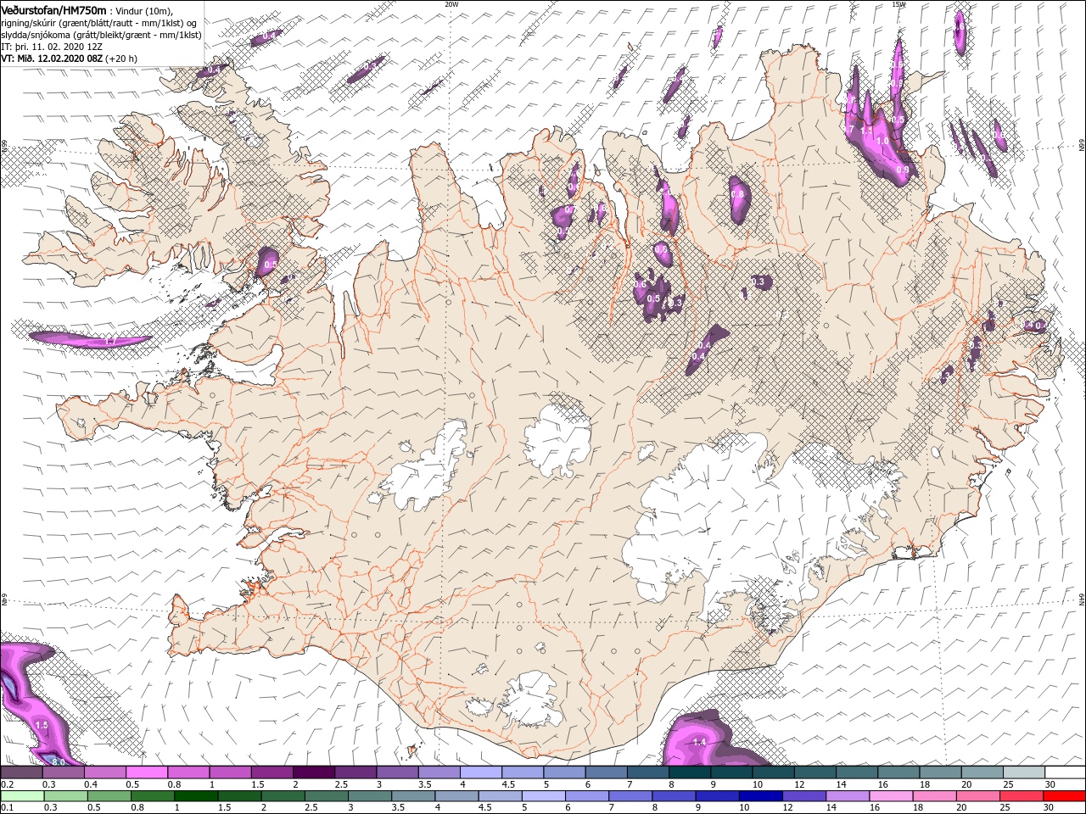The height and width of the screenshot is (814, 1086).
Task: Click the 'slydda/snjókoma' description line
Action: click(101, 36)
